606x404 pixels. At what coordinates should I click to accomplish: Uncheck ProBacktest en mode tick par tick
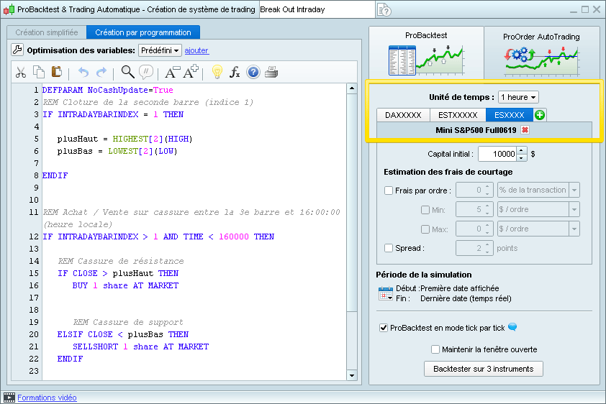tap(384, 328)
